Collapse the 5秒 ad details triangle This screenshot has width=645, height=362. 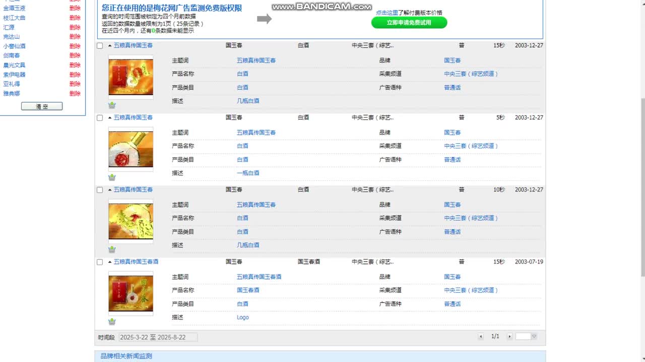coord(110,118)
